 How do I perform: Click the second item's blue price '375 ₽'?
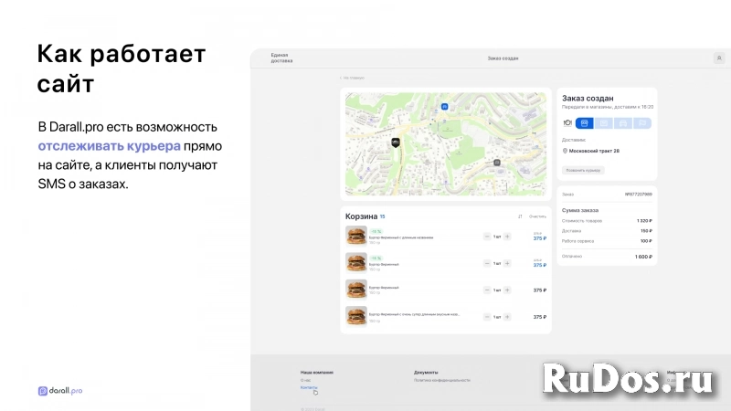click(540, 265)
